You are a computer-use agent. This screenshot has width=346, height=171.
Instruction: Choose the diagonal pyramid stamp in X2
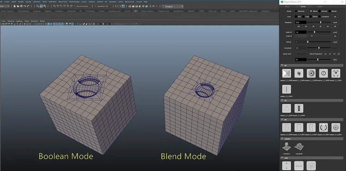pos(286,73)
